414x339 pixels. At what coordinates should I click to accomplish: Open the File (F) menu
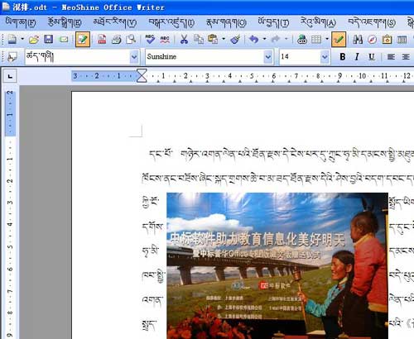21,22
